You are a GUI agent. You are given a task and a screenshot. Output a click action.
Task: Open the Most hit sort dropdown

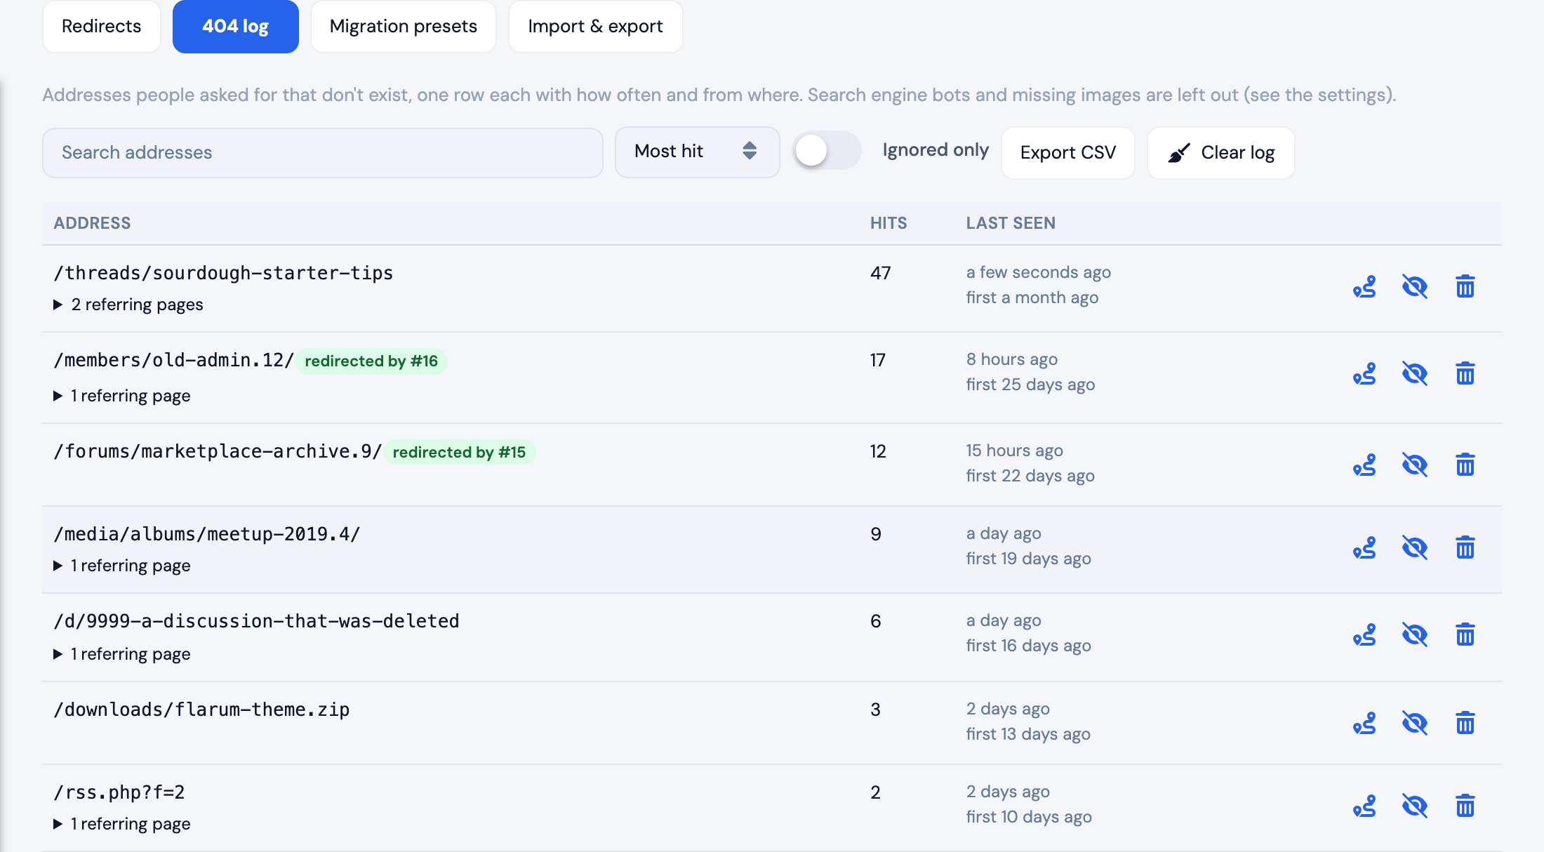(697, 152)
